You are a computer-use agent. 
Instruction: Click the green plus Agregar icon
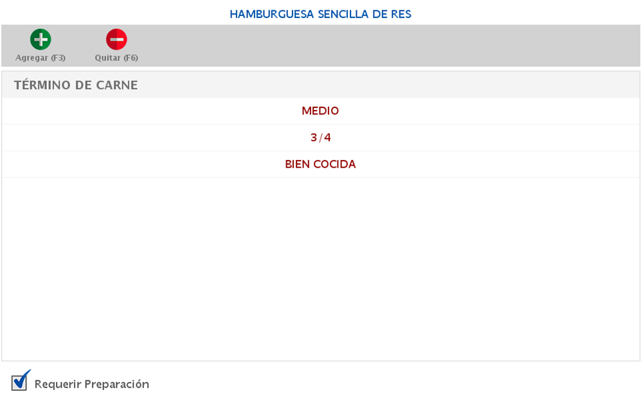point(41,40)
